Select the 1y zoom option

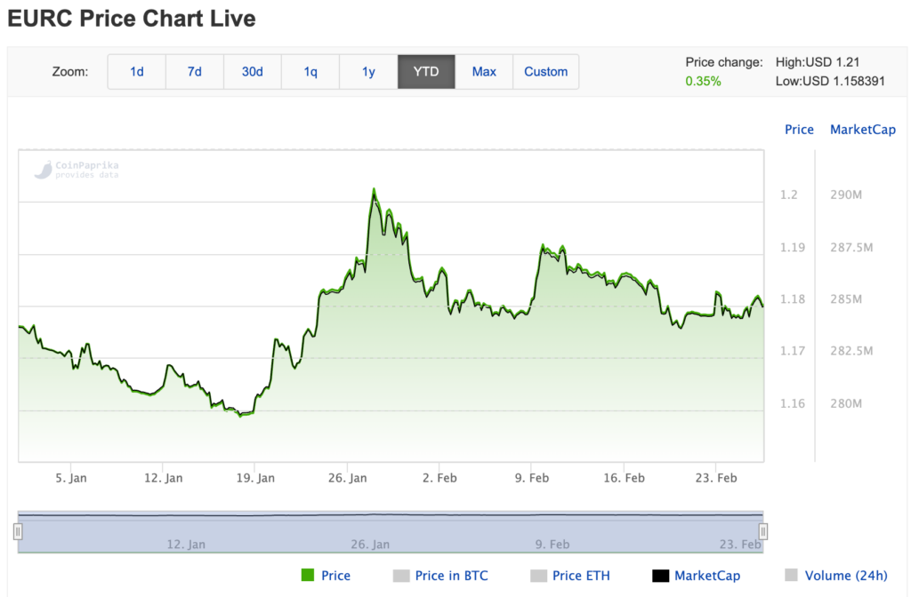[x=368, y=72]
